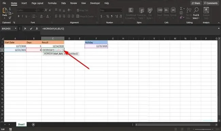Click the Decrease Indent icon
221x131 pixels.
69,16
